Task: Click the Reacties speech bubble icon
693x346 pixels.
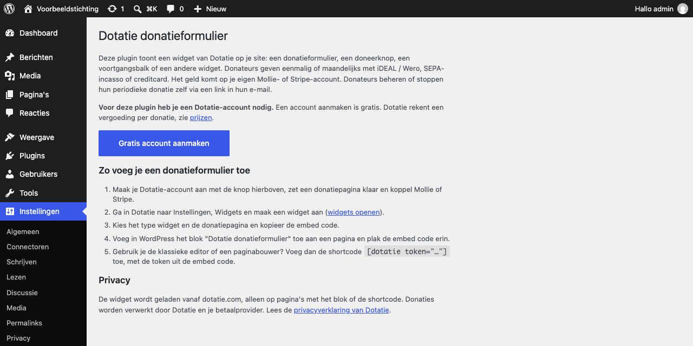Action: tap(10, 113)
